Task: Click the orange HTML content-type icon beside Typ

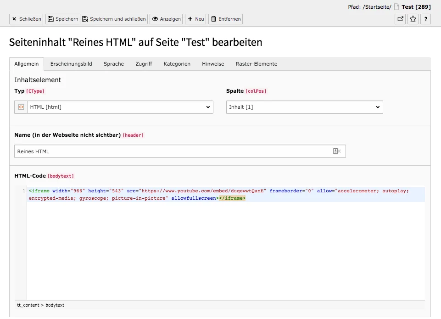Action: 20,107
